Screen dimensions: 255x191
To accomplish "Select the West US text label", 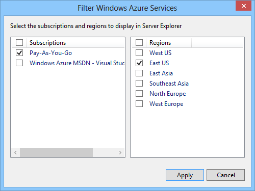I will (x=161, y=53).
